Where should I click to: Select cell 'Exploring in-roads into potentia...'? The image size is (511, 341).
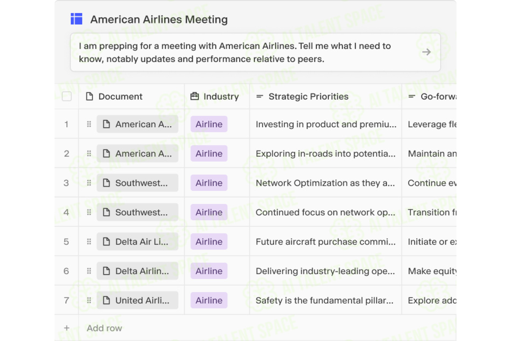tap(326, 153)
